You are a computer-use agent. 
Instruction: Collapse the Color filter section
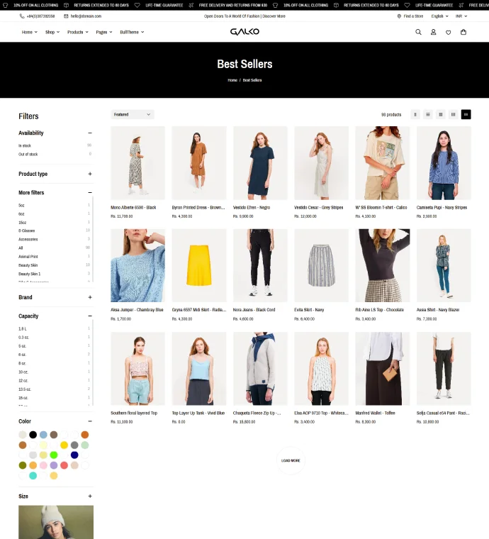[90, 421]
